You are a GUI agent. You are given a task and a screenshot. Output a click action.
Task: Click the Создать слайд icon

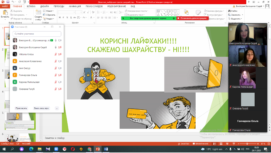[38, 13]
